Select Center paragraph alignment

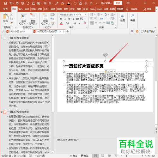[x=96, y=23]
